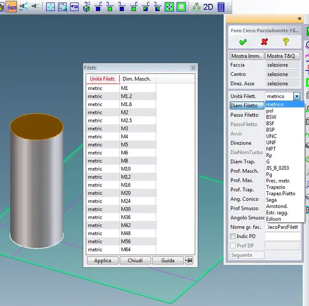Image resolution: width=309 pixels, height=306 pixels.
Task: Open the calculator icon in toolbar
Action: (x=221, y=7)
